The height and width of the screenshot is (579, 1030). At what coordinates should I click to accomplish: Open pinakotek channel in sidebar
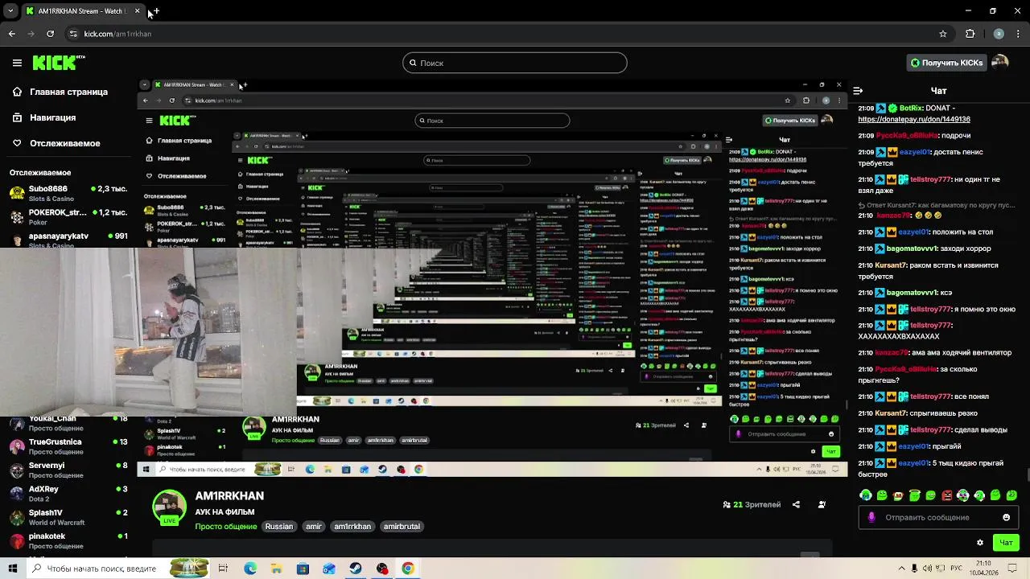[x=68, y=540]
